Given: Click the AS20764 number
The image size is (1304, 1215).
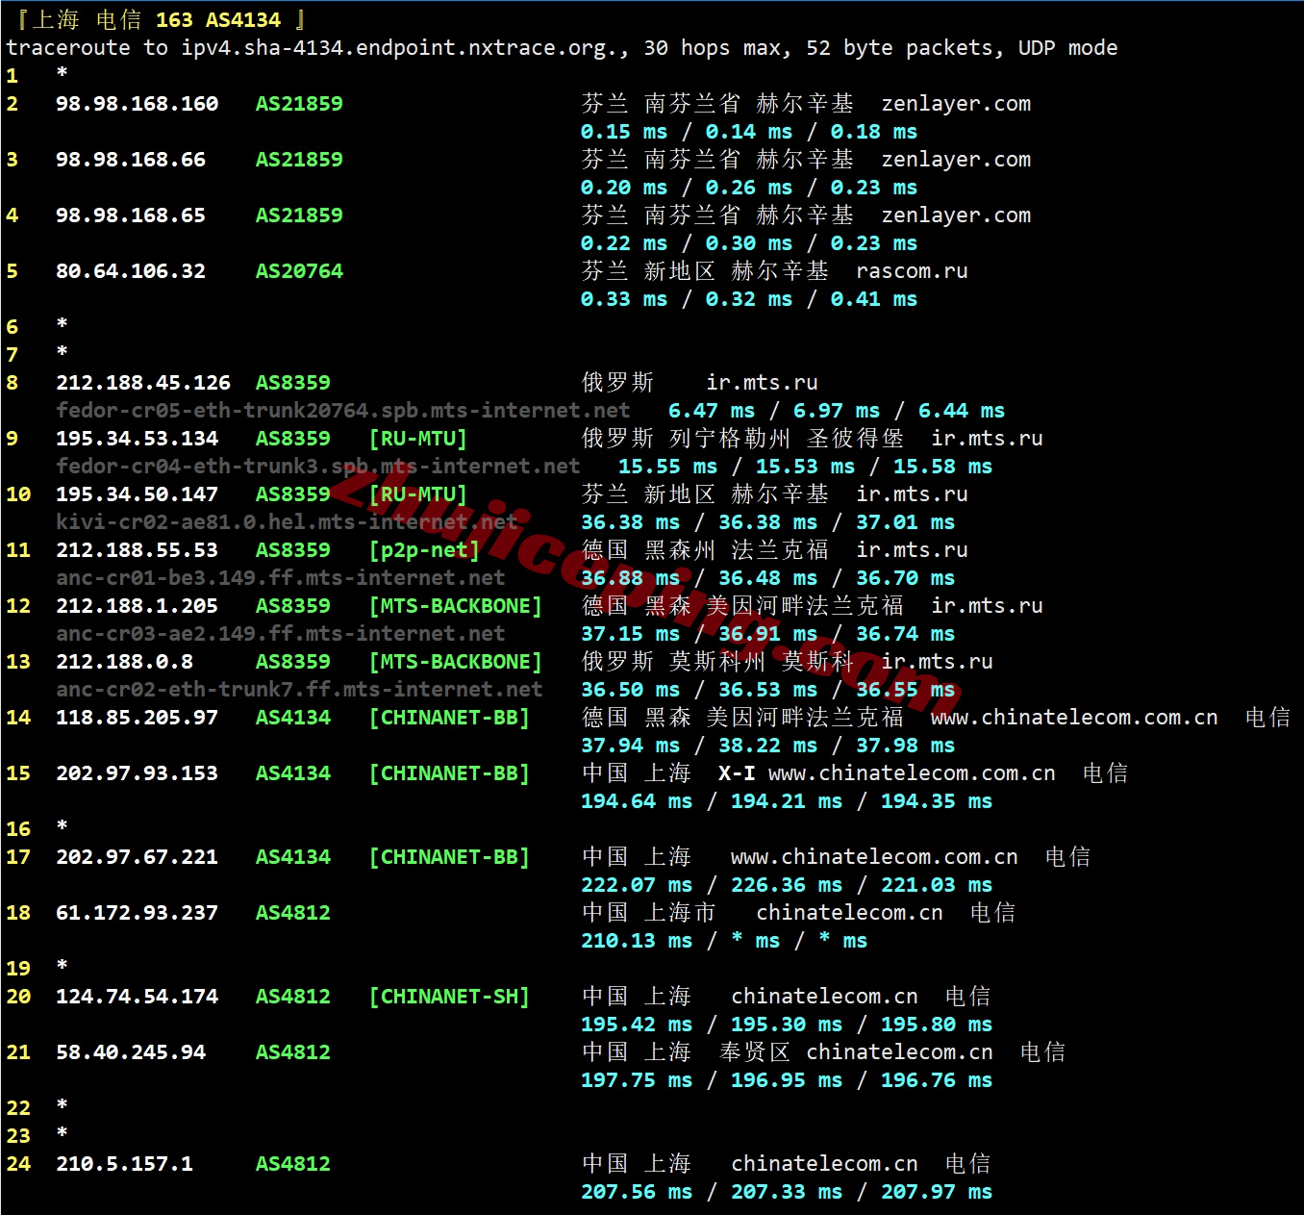Looking at the screenshot, I should coord(299,271).
